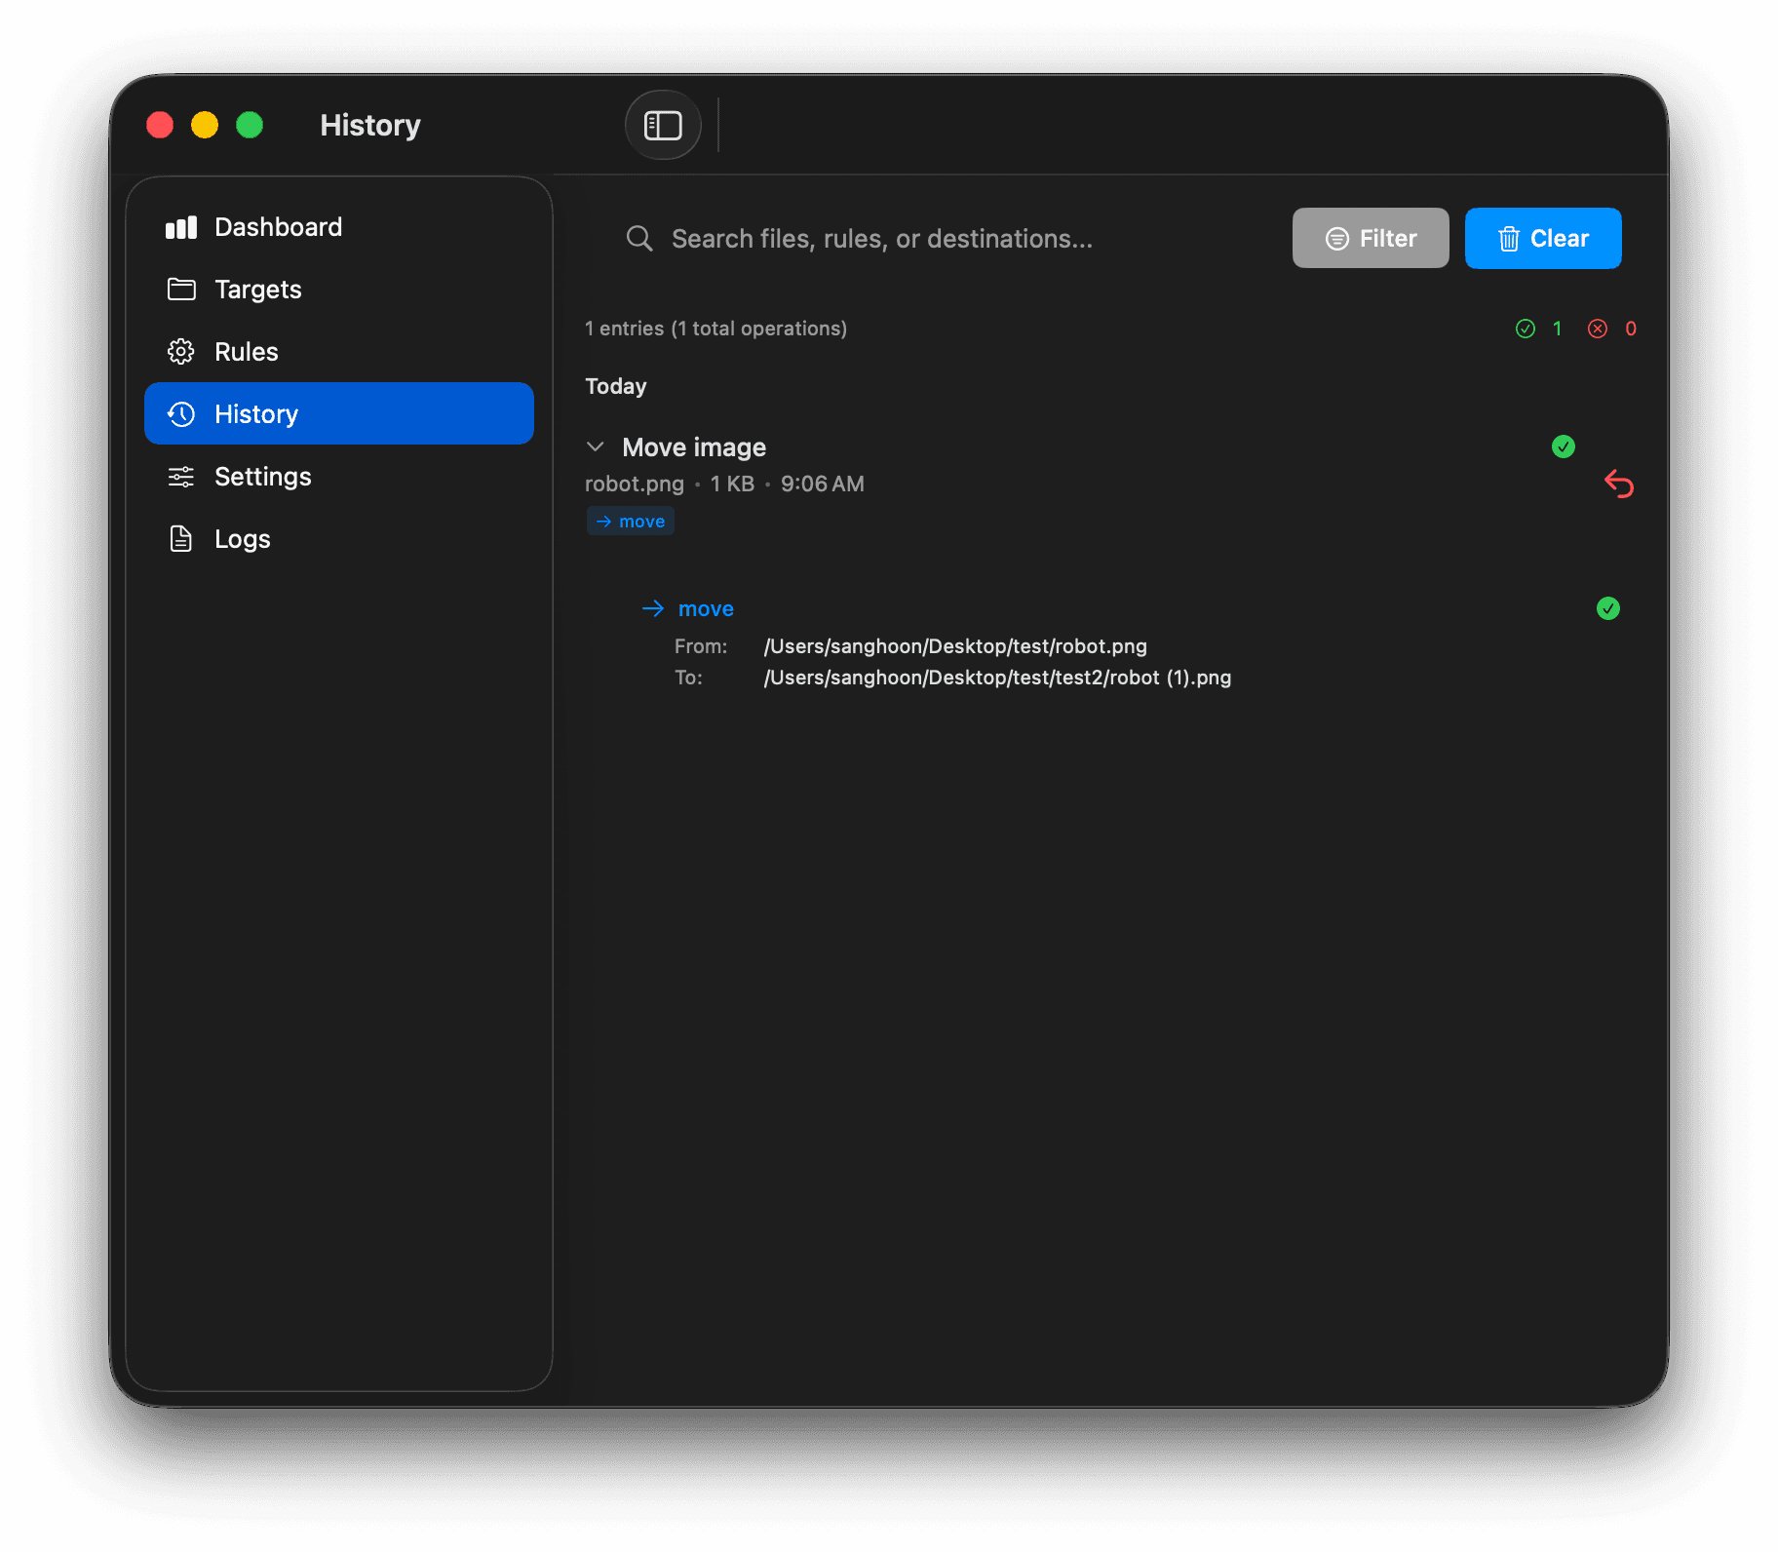Click the search files input field
The height and width of the screenshot is (1552, 1778).
(x=926, y=238)
